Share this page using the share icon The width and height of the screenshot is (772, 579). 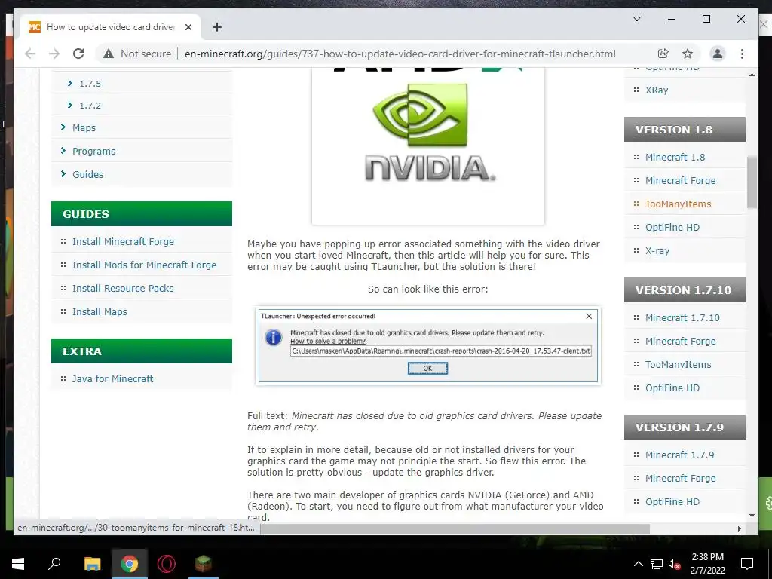[663, 54]
